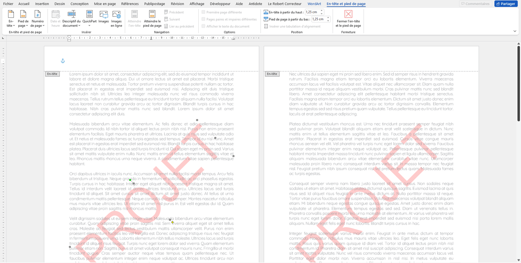The width and height of the screenshot is (521, 263).
Task: Open the En-tête dropdown button
Action: tap(11, 19)
